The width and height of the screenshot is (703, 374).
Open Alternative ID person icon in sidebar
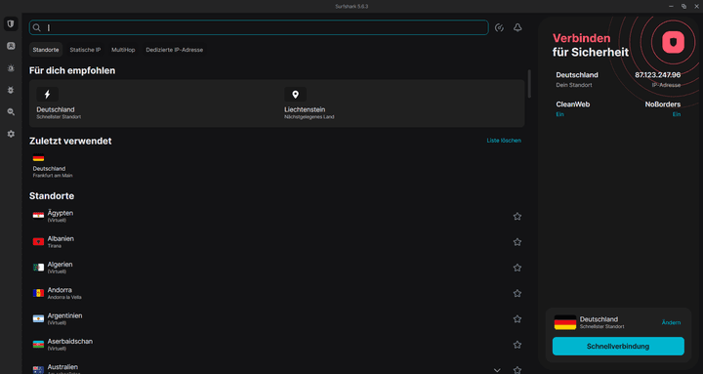pos(11,46)
